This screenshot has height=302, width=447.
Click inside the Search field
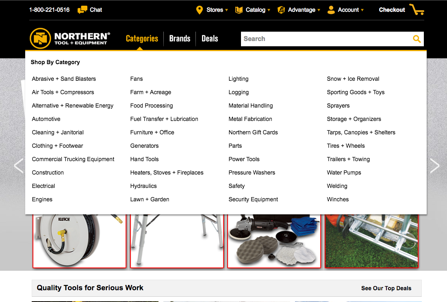pos(325,39)
